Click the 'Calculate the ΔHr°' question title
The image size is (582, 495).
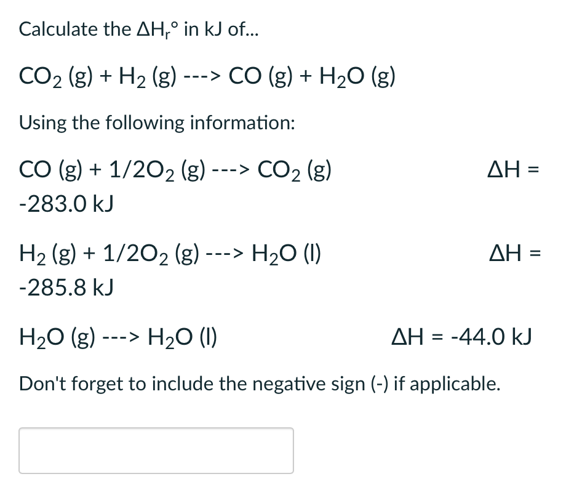click(x=138, y=29)
